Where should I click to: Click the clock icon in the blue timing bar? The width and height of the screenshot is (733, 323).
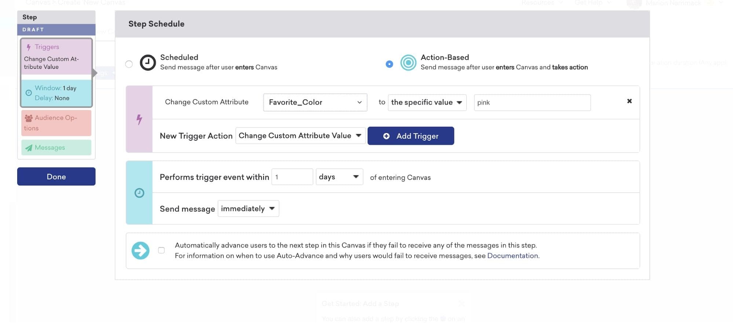[x=139, y=193]
